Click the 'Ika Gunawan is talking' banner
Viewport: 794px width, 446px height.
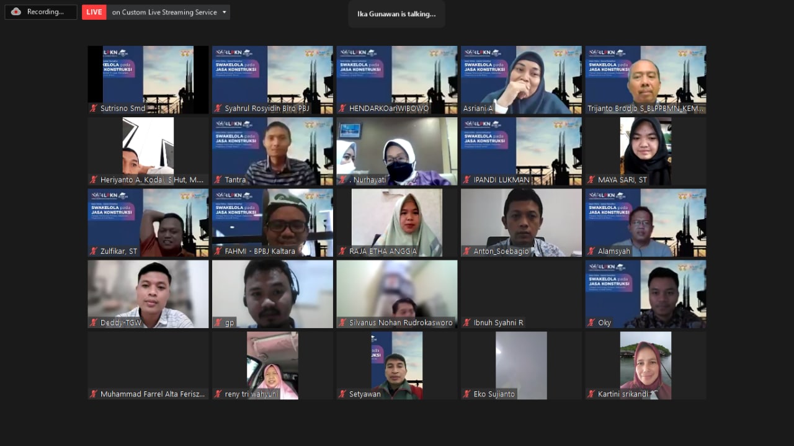[396, 14]
